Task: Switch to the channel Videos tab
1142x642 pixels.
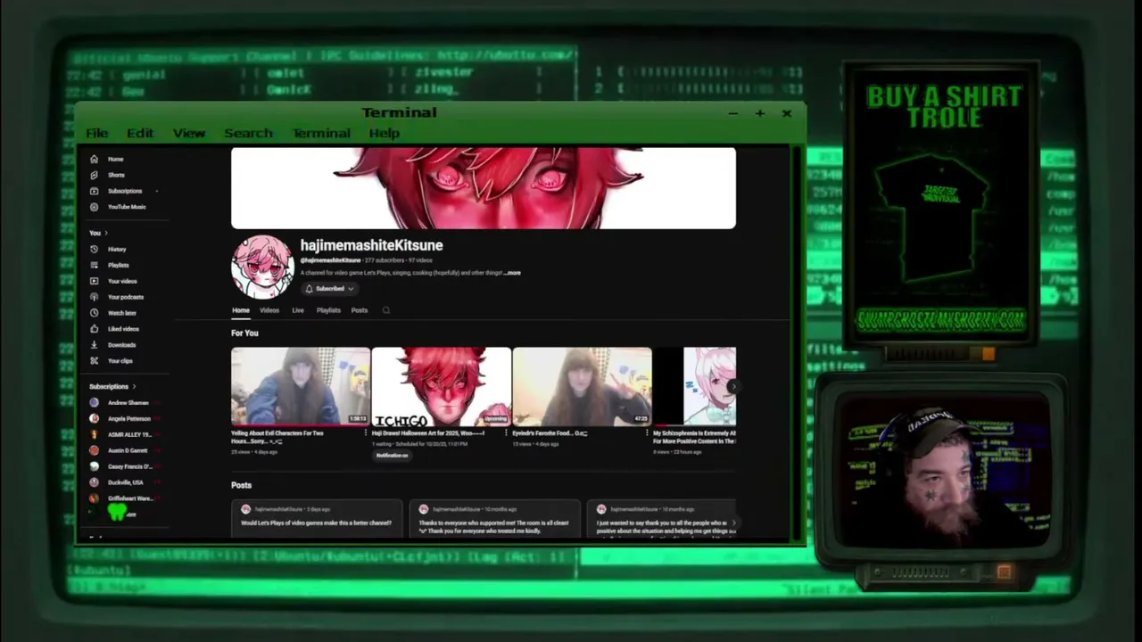Action: click(x=269, y=310)
